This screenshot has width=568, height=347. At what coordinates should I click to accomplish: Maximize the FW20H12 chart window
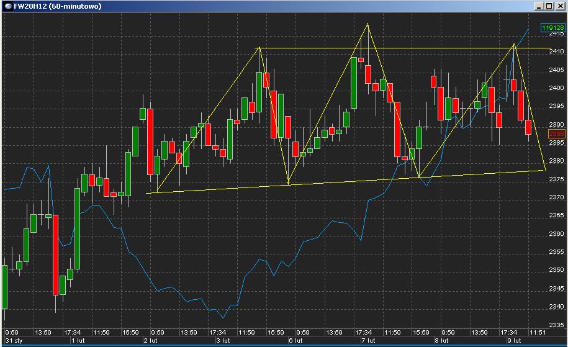pos(549,6)
